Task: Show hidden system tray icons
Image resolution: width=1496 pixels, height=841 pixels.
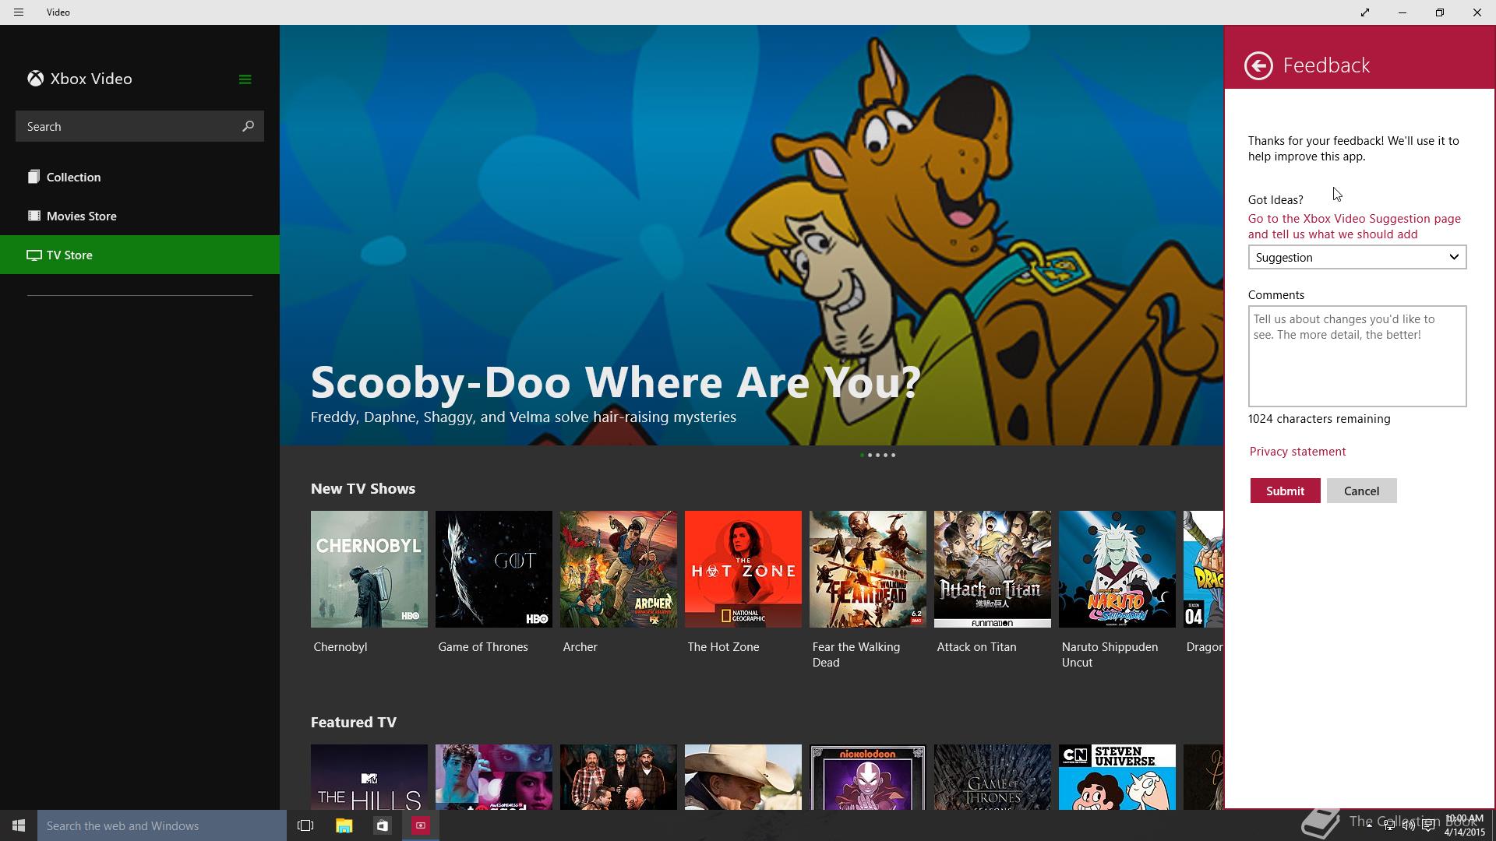Action: [1369, 826]
